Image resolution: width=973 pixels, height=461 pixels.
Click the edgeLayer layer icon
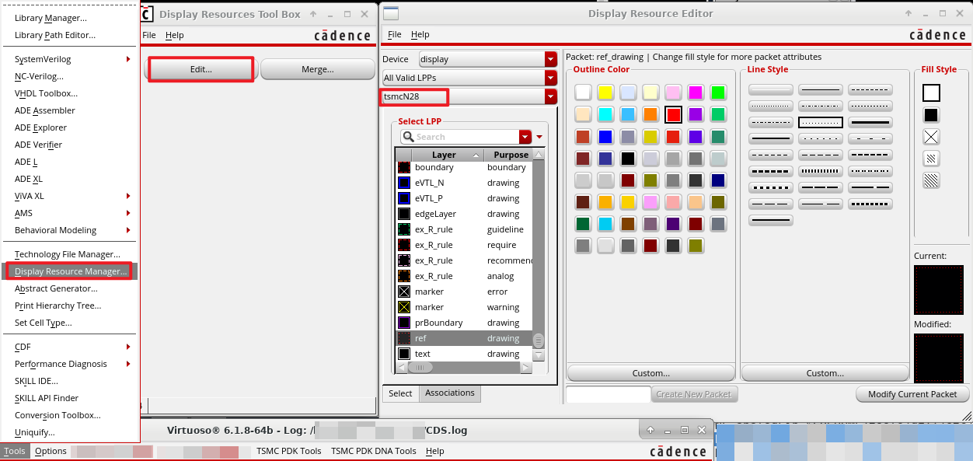(x=404, y=214)
